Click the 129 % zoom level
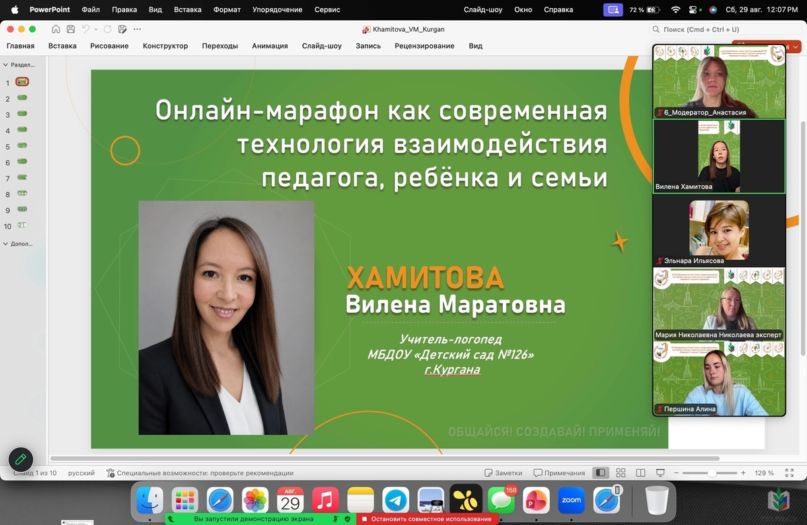Image resolution: width=807 pixels, height=525 pixels. (x=765, y=473)
